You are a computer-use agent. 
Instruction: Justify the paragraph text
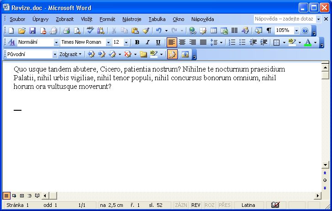(x=203, y=42)
